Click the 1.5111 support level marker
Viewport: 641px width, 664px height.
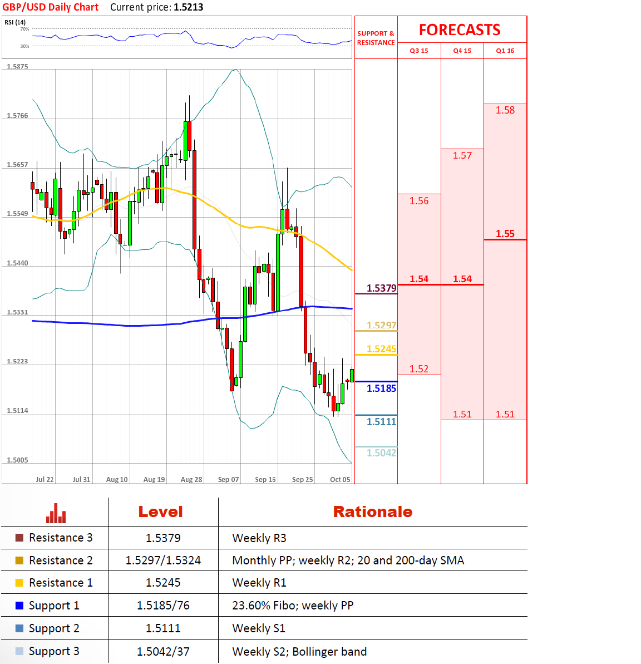[x=381, y=422]
